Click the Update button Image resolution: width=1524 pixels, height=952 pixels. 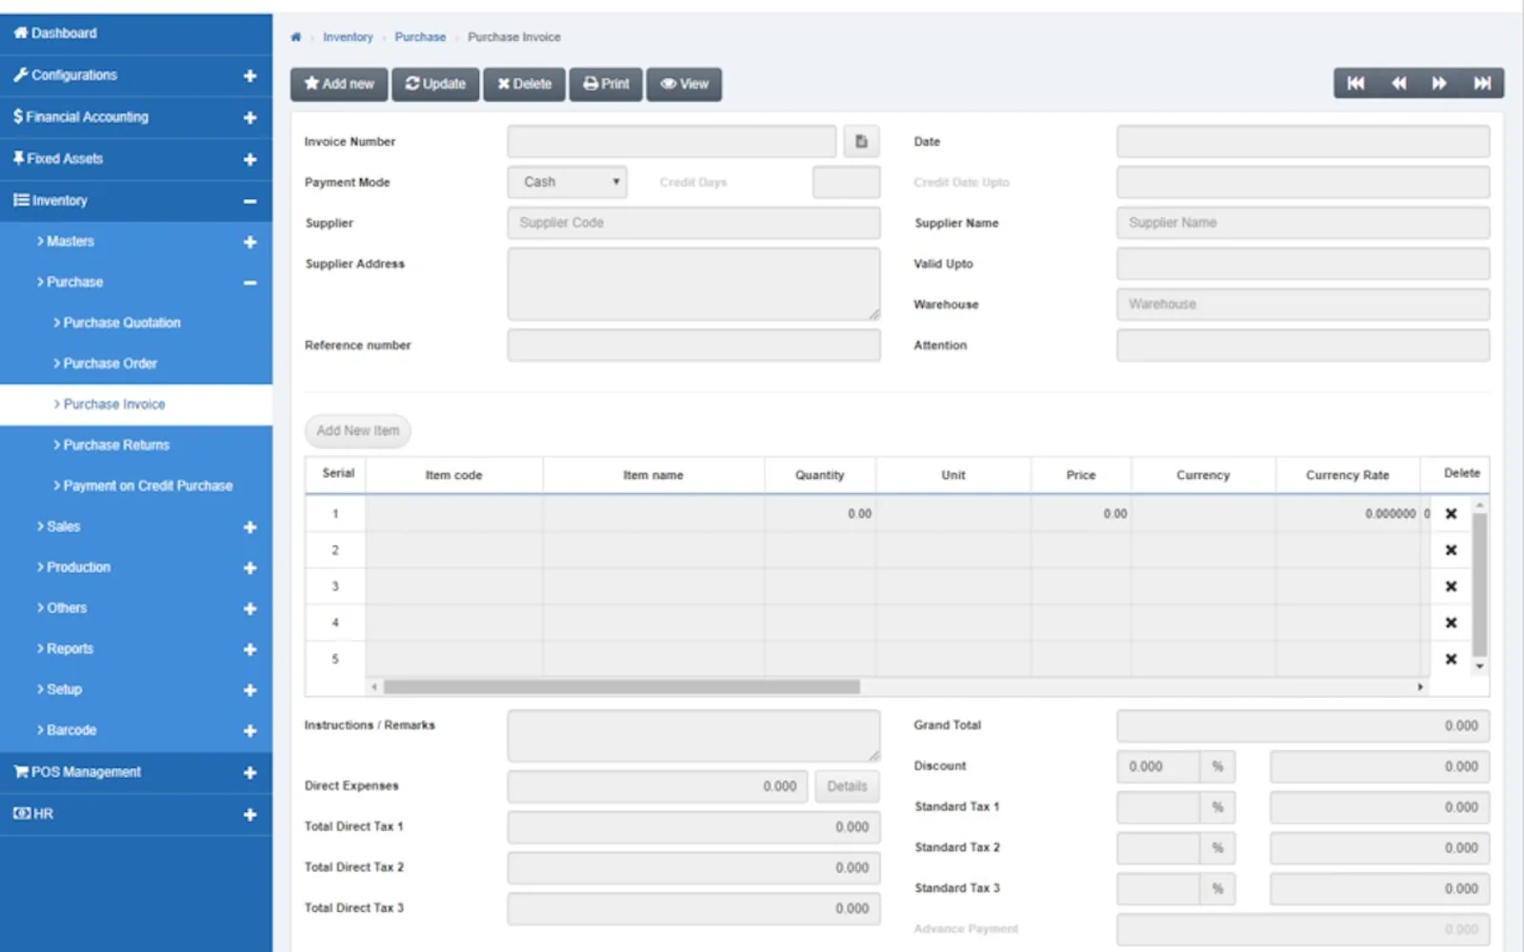[x=435, y=84]
